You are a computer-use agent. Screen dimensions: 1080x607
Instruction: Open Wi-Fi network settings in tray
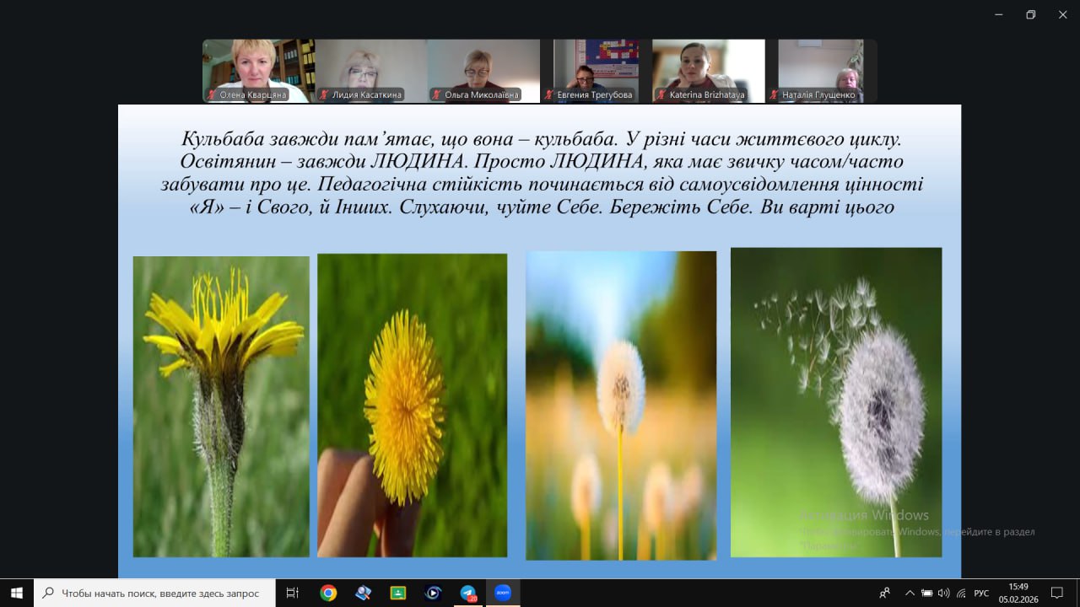pyautogui.click(x=960, y=593)
